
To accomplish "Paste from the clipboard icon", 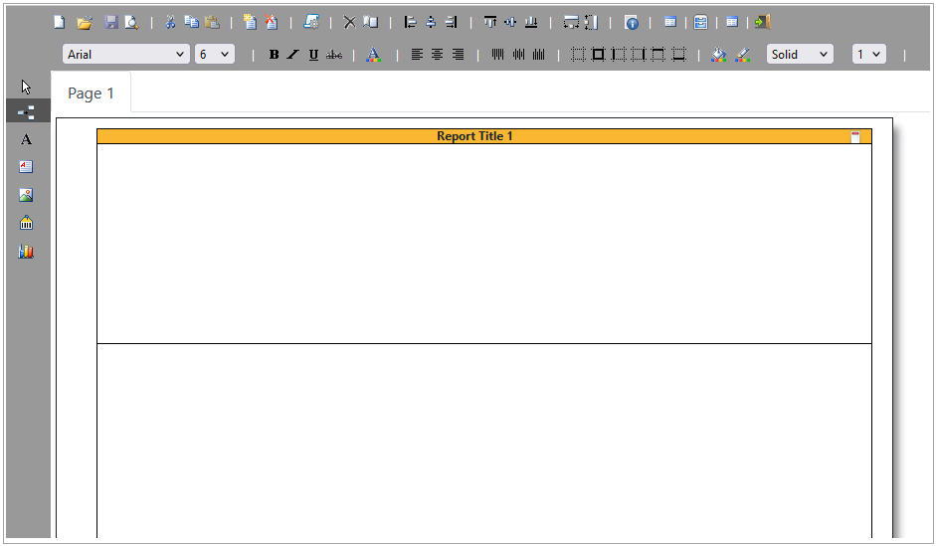I will pyautogui.click(x=212, y=22).
